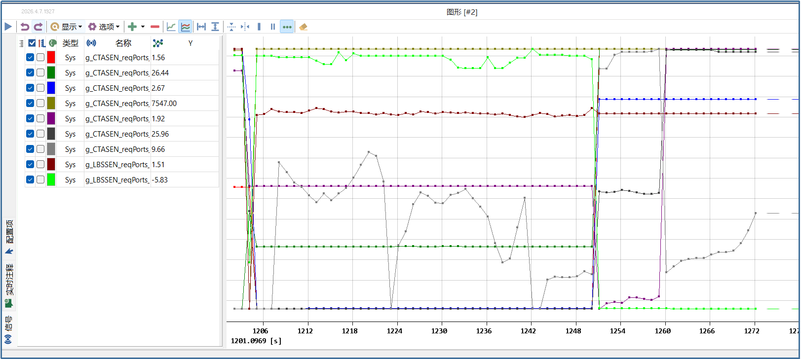
Task: Open the 选项 gear dropdown
Action: click(x=104, y=27)
